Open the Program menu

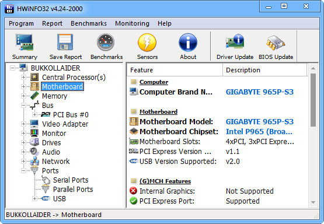click(21, 23)
